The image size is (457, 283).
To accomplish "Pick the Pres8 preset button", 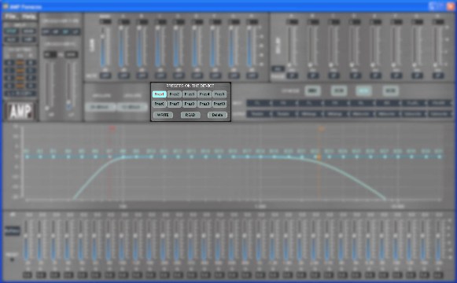I will pyautogui.click(x=190, y=104).
